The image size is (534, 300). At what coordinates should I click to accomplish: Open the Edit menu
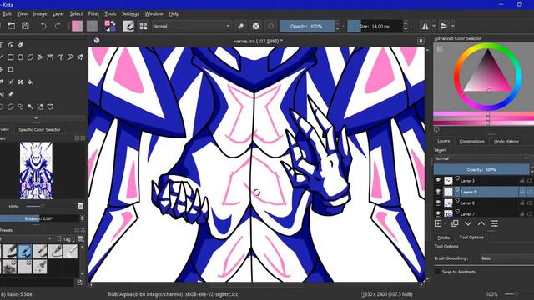coord(8,13)
